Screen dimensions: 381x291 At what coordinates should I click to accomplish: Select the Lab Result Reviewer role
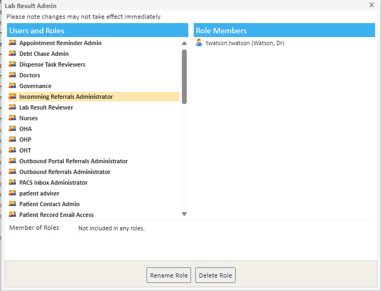(46, 107)
